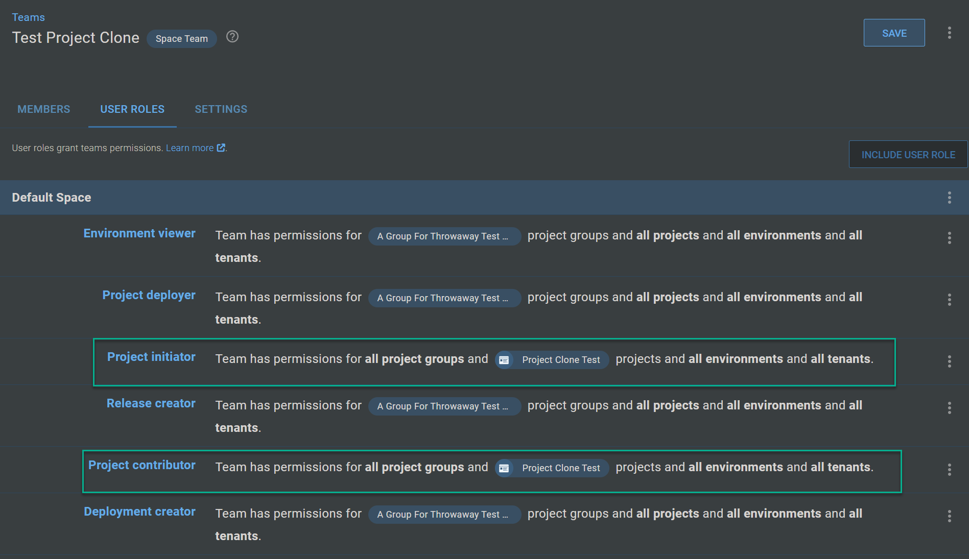Click the project icon inside Project Clone Test chip

pos(504,360)
